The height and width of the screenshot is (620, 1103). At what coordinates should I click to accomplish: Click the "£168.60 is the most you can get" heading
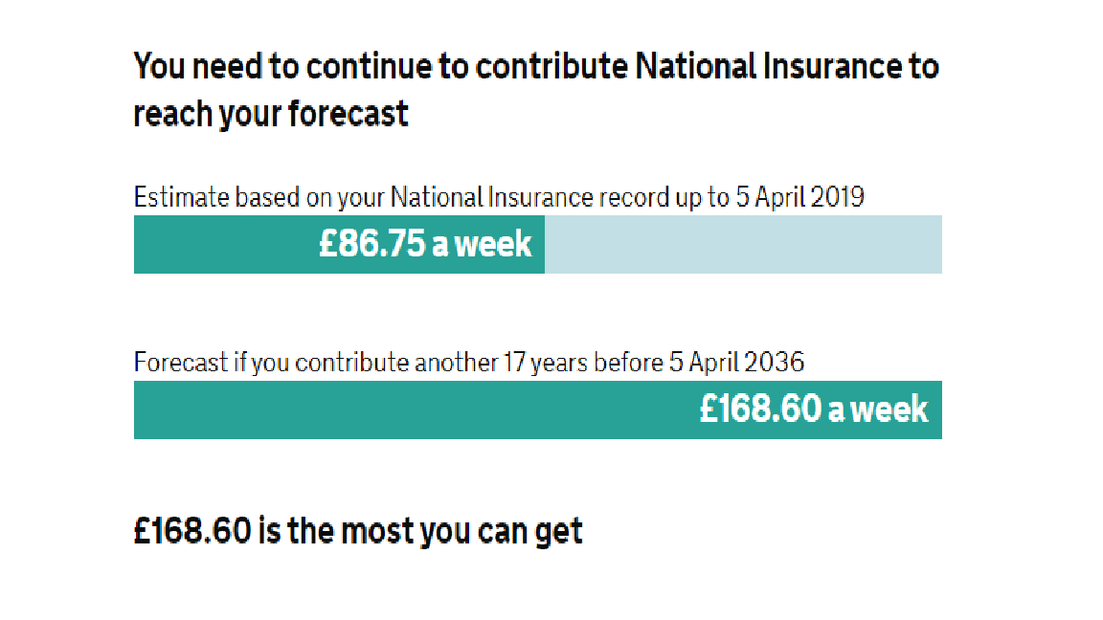(358, 531)
